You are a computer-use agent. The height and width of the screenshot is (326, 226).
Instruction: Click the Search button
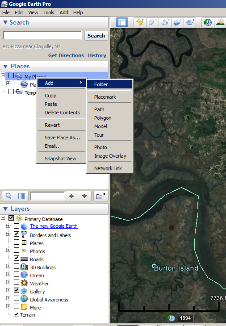pyautogui.click(x=96, y=36)
